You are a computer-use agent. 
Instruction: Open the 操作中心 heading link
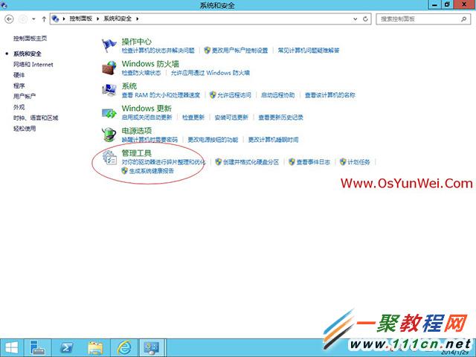pos(136,42)
